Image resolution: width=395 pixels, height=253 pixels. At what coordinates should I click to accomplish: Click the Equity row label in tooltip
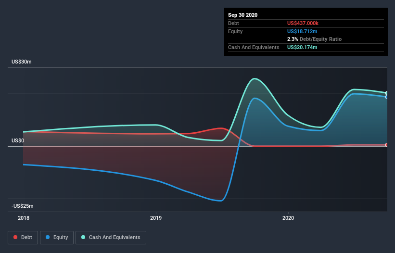[x=235, y=31]
